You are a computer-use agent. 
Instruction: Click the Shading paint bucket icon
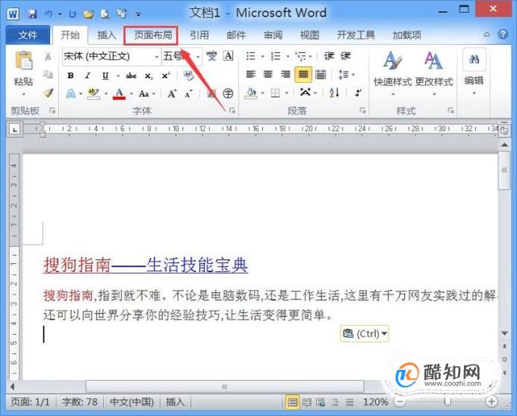[x=251, y=93]
